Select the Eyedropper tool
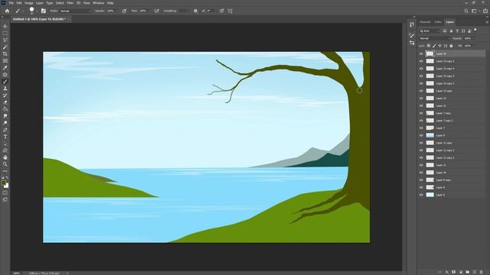Viewport: 490px width, 275px height. [5, 68]
